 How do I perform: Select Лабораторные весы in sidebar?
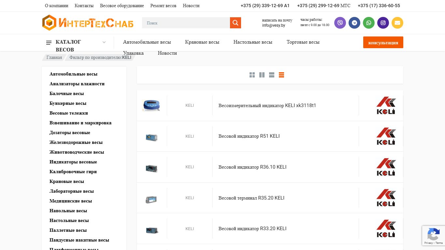[x=72, y=191]
